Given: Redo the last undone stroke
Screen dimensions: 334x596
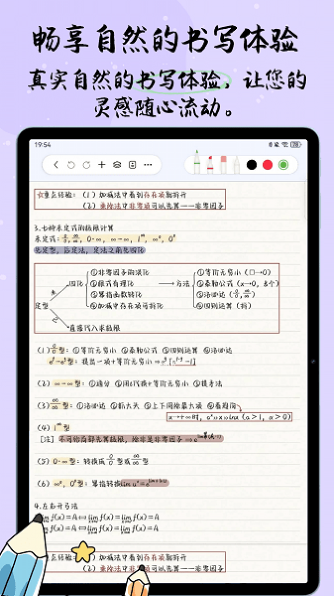Looking at the screenshot, I should tap(86, 165).
